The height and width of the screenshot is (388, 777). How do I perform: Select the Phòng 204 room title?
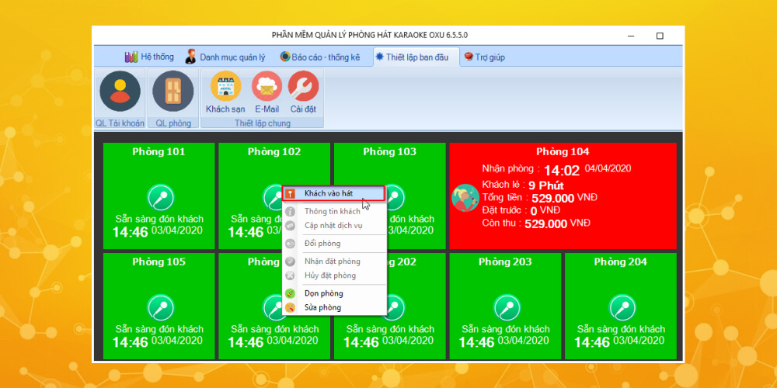(x=620, y=262)
